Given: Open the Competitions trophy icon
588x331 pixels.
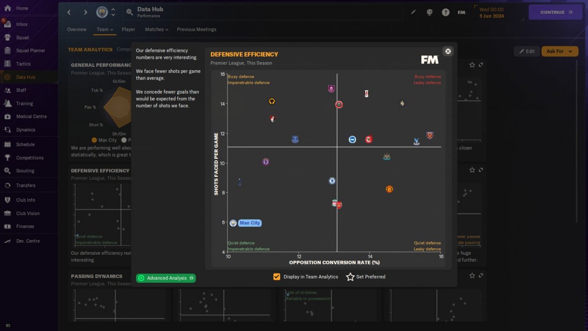Looking at the screenshot, I should tap(7, 158).
